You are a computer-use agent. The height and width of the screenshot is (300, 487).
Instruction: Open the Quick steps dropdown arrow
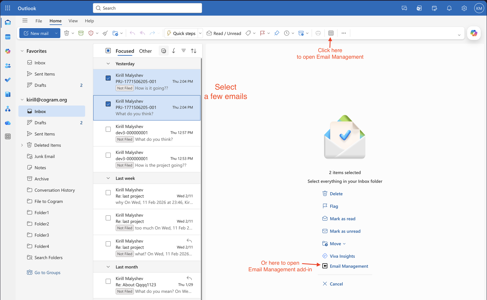click(x=200, y=33)
